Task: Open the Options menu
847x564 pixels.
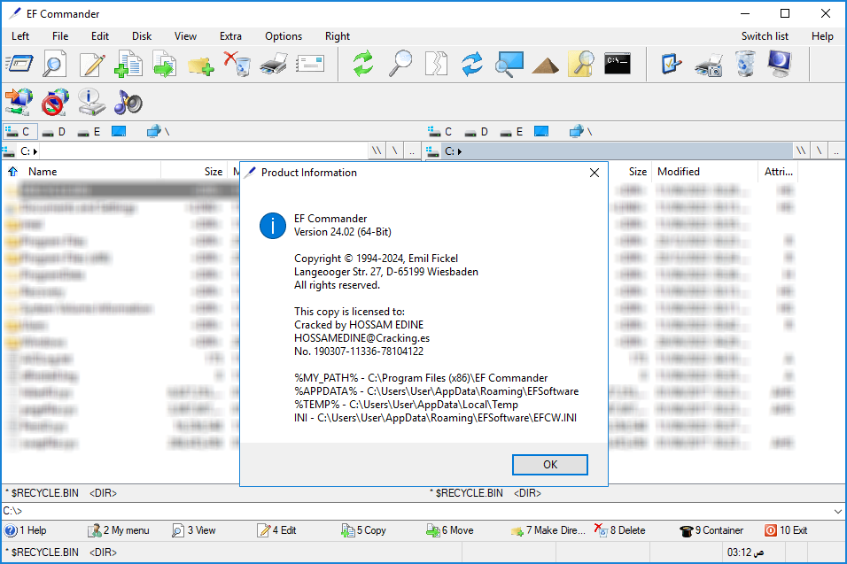Action: pyautogui.click(x=284, y=36)
